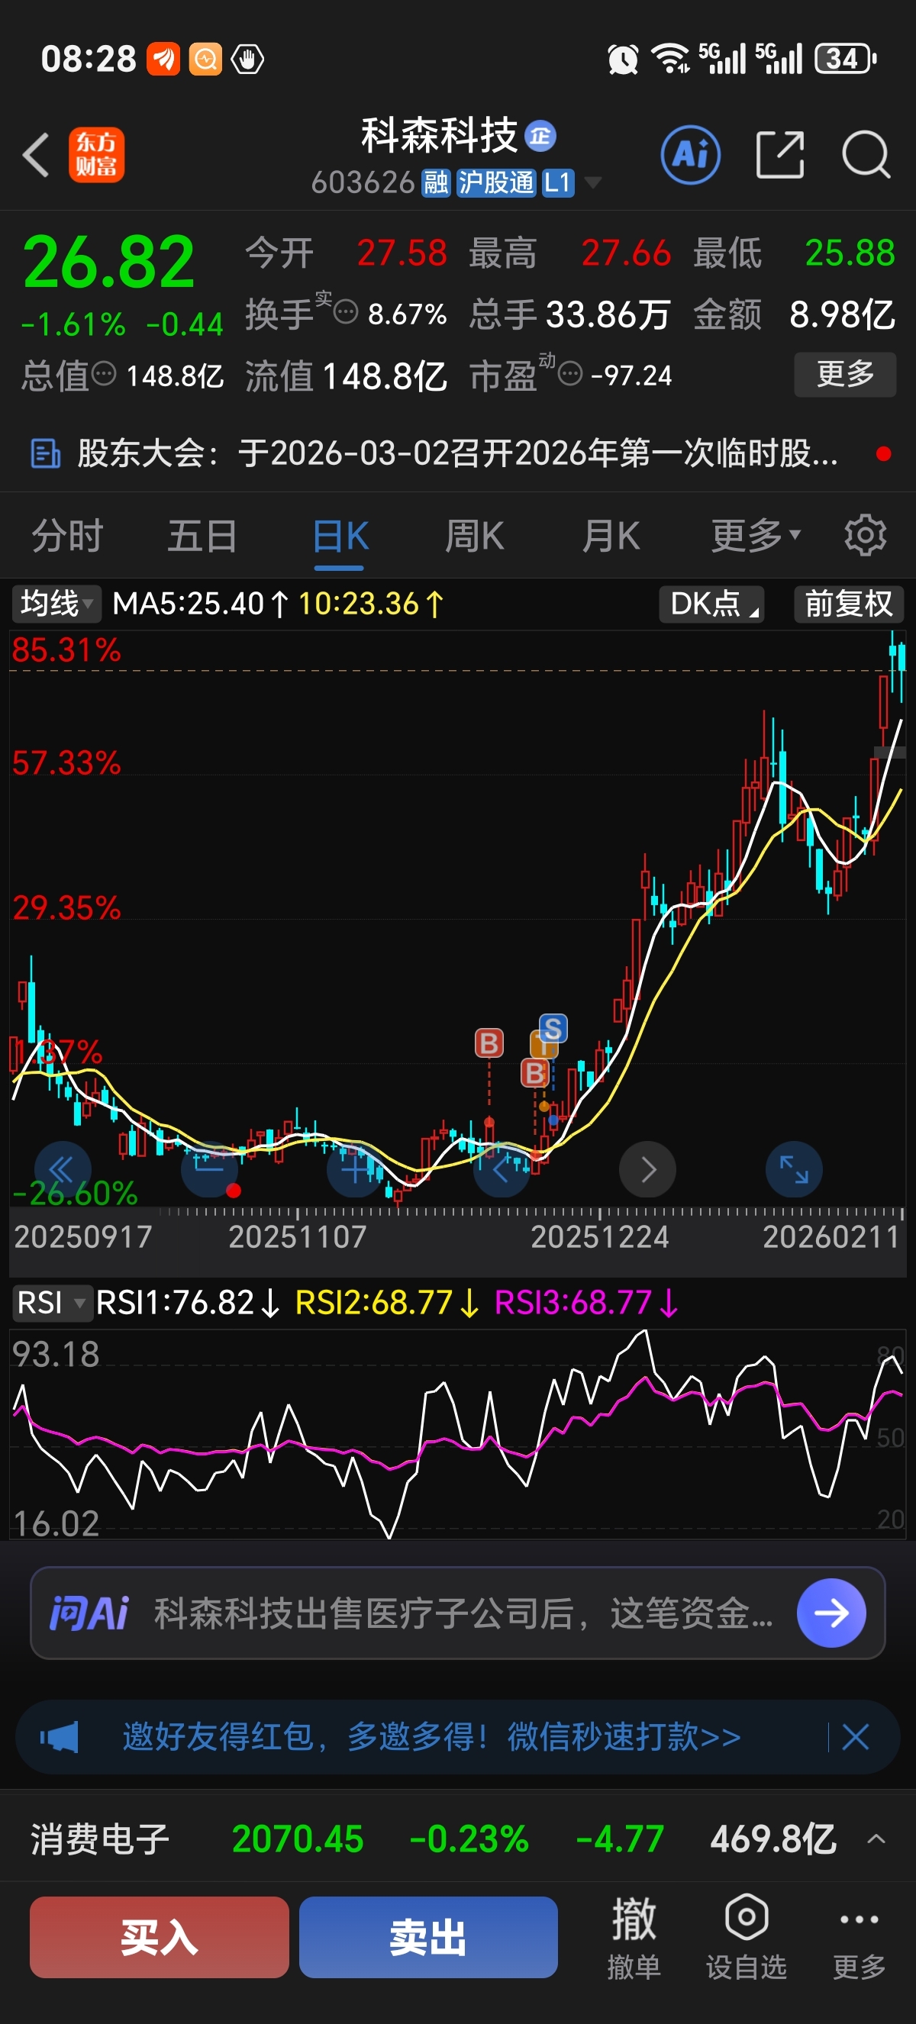916x2024 pixels.
Task: Open 邀好友得红包 promo link
Action: pos(431,1736)
